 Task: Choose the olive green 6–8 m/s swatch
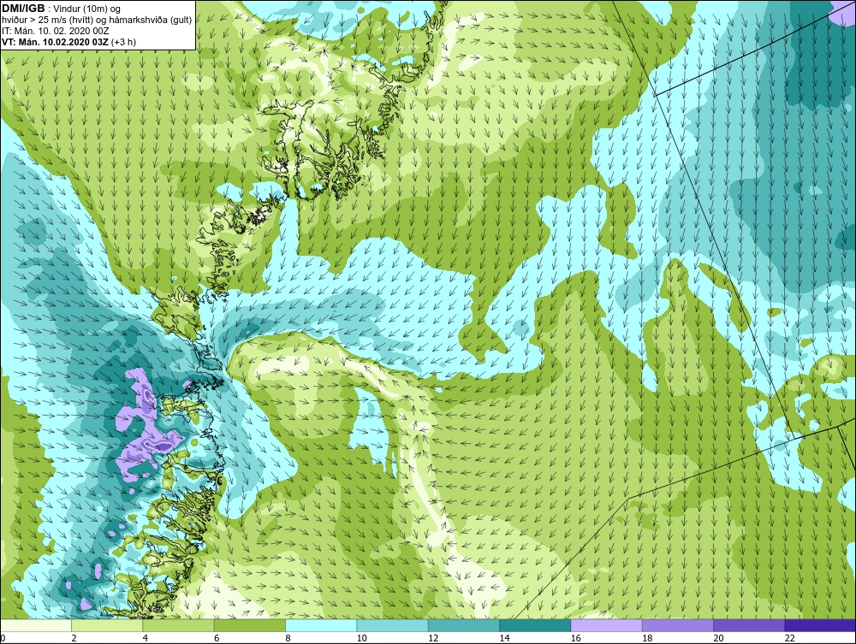pyautogui.click(x=250, y=625)
